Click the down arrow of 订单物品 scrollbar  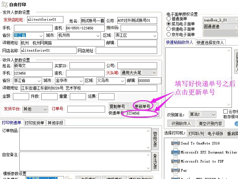point(148,147)
